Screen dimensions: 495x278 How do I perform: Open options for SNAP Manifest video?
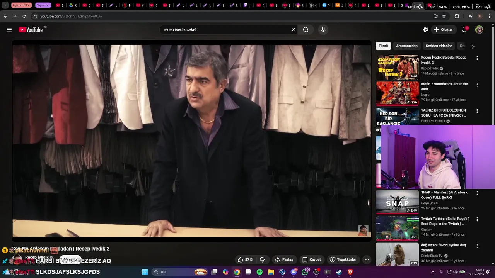[x=477, y=193]
